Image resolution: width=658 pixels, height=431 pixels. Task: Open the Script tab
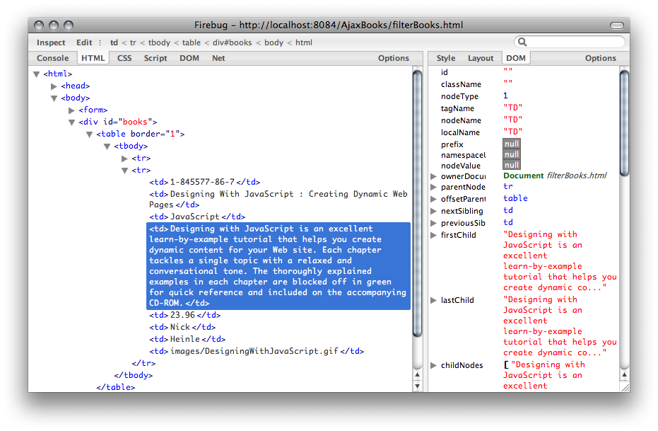[x=155, y=58]
